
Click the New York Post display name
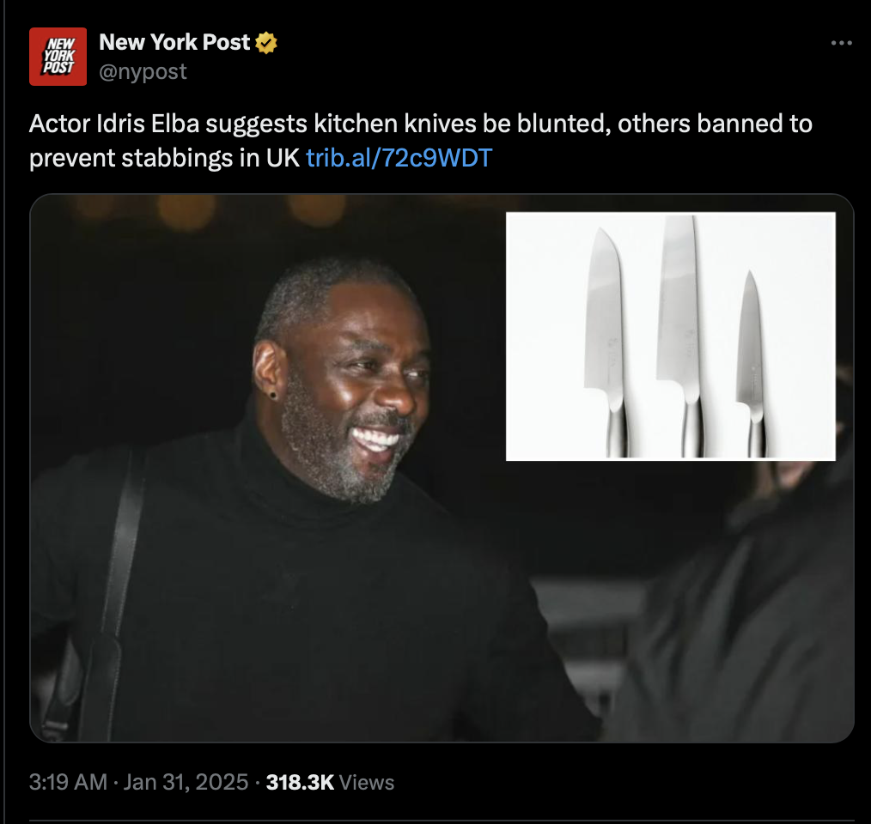pyautogui.click(x=174, y=42)
